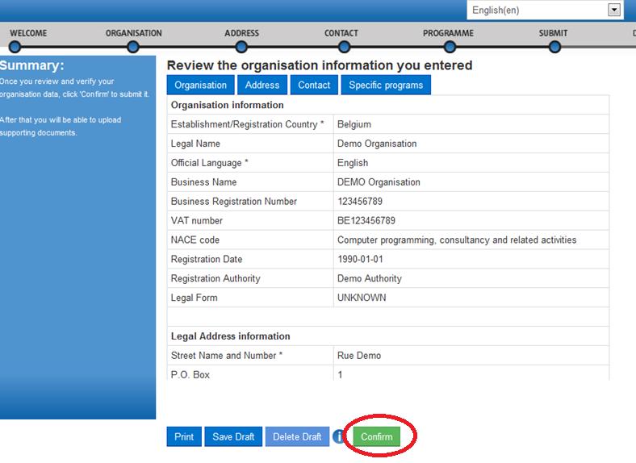Switch to the Organisation tab
This screenshot has height=463, width=636.
[x=200, y=86]
